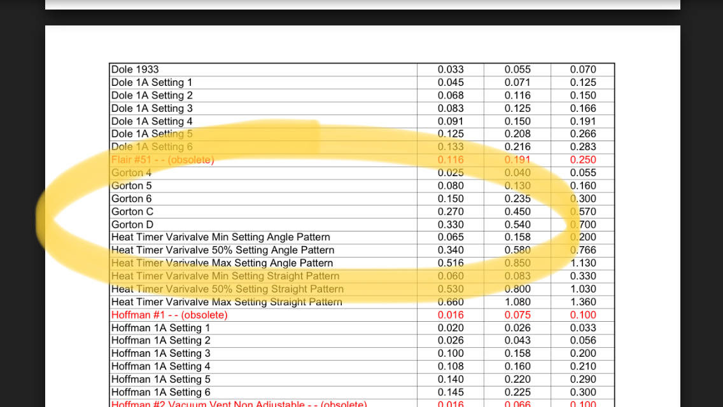Select the 'Gorton 4' row label
723x407 pixels.
point(131,172)
